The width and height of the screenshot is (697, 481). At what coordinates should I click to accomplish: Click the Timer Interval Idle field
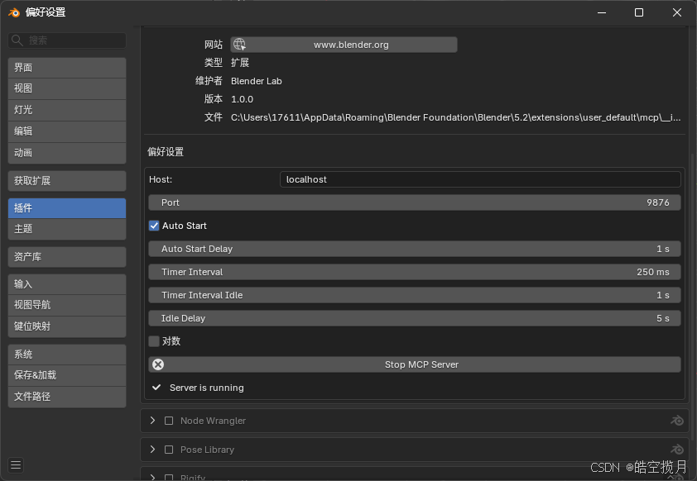[x=415, y=295]
